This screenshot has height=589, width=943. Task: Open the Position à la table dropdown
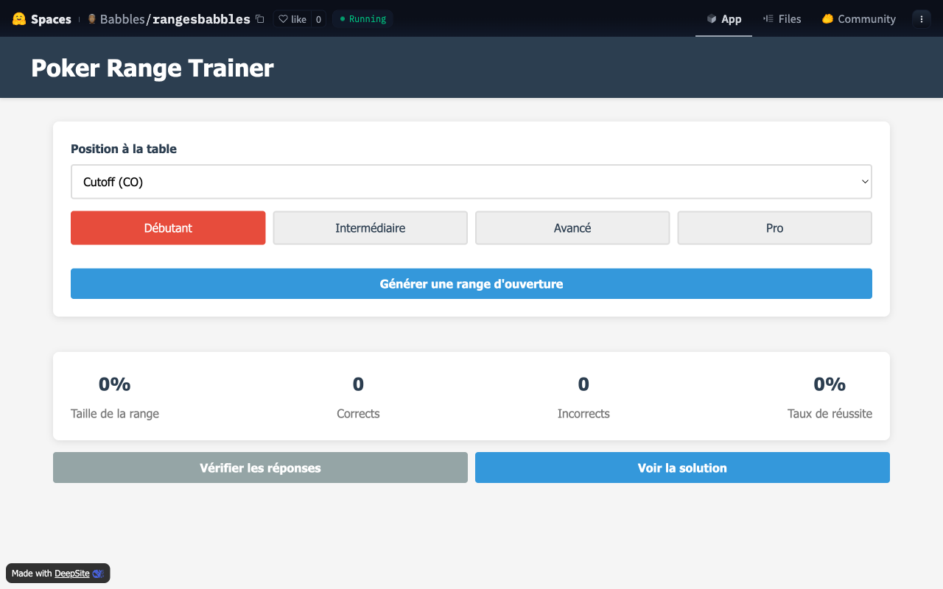(471, 182)
